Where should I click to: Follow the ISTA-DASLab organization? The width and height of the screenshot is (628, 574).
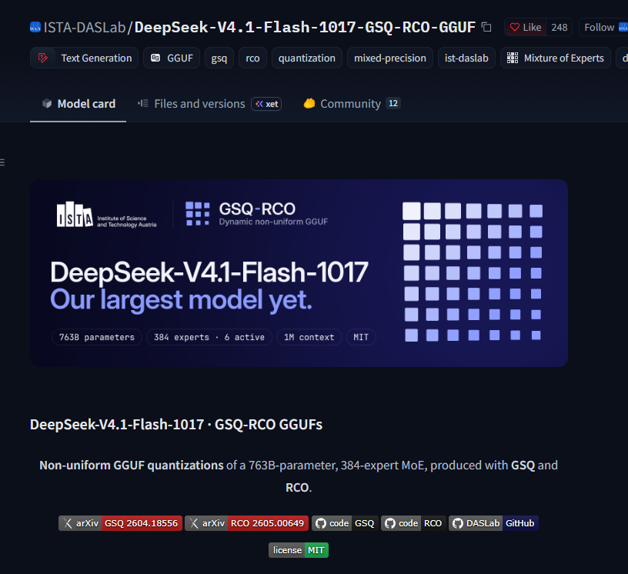603,27
